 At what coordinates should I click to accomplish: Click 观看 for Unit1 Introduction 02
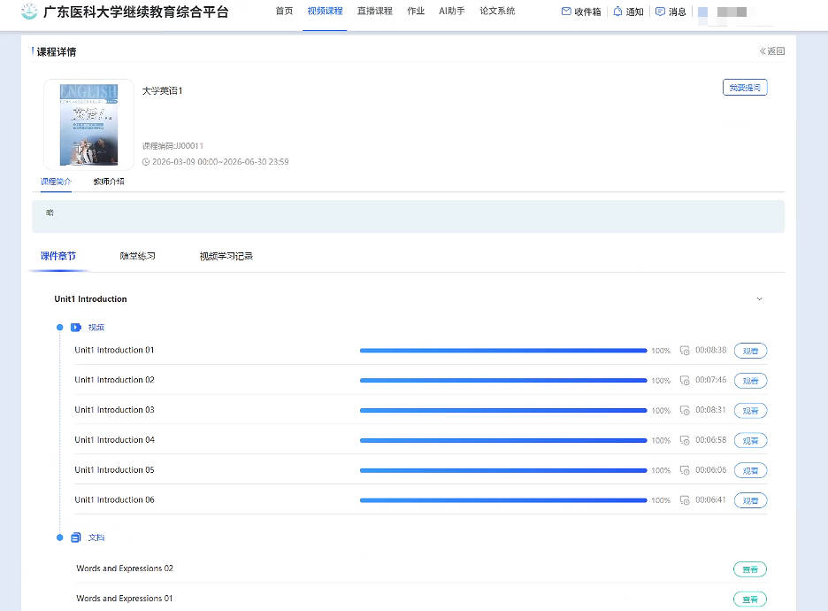point(750,381)
